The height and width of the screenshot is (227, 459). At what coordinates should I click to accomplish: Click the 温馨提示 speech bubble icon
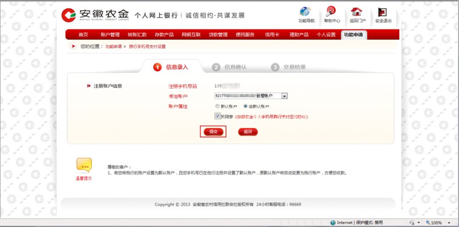point(84,165)
